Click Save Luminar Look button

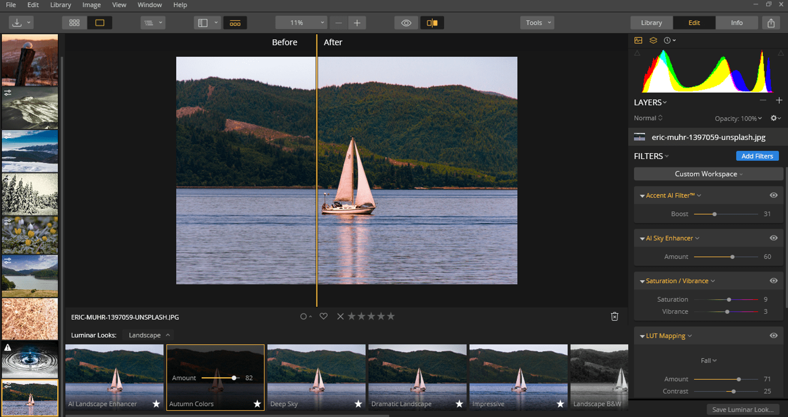coord(743,409)
